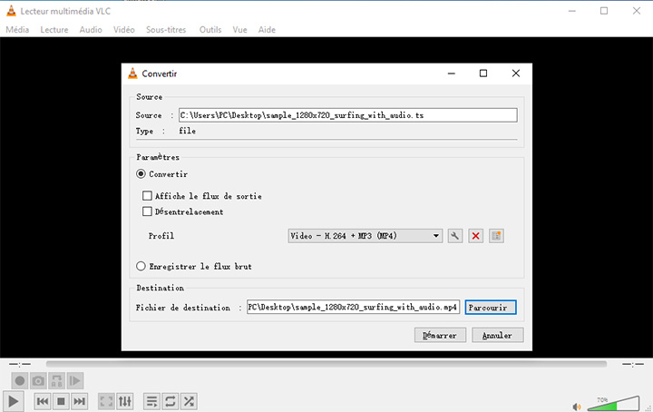Delete selected profile with red X
The width and height of the screenshot is (653, 412).
click(x=475, y=236)
